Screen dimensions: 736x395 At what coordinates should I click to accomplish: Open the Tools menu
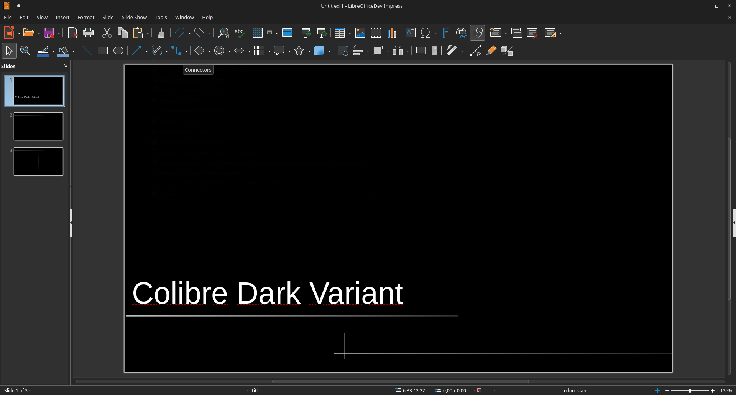(x=161, y=18)
